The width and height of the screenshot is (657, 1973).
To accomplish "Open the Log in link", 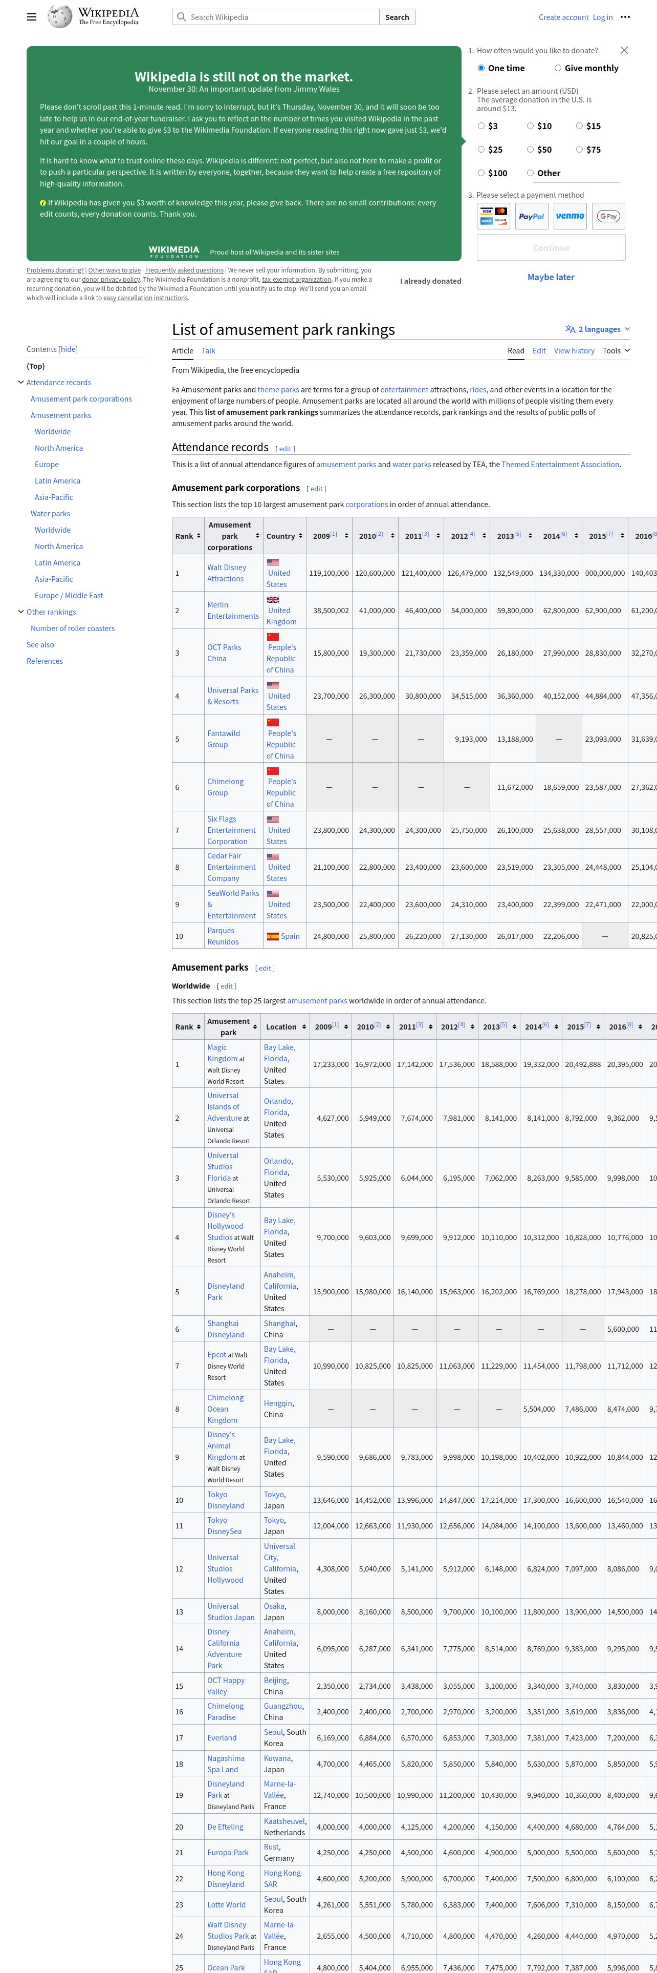I will 603,17.
